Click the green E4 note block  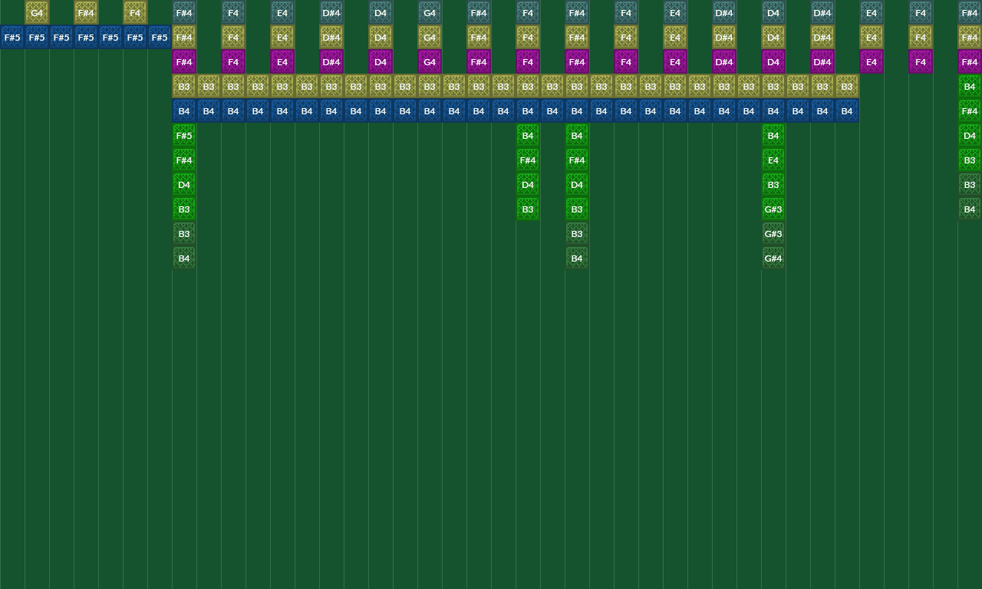773,160
